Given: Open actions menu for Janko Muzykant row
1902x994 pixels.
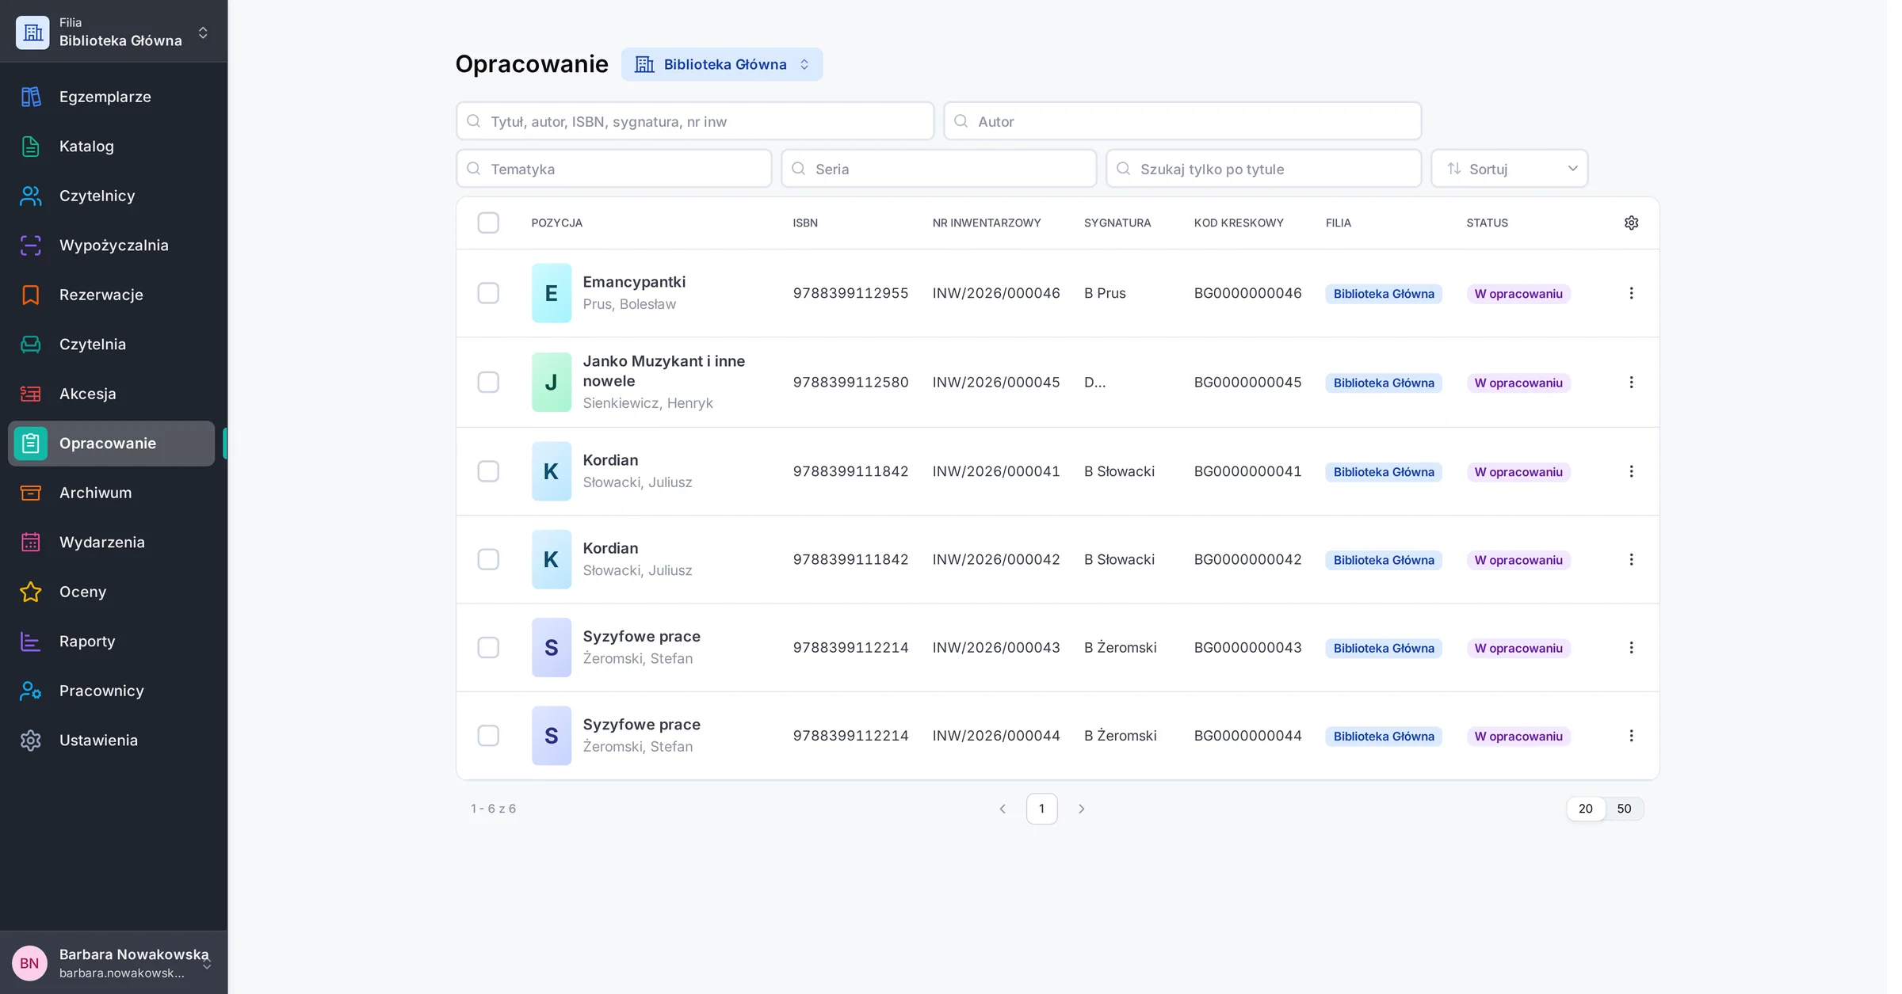Looking at the screenshot, I should click(1631, 383).
